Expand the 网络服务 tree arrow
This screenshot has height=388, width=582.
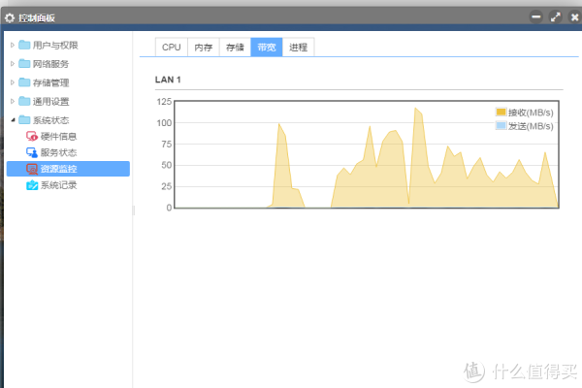pyautogui.click(x=13, y=64)
